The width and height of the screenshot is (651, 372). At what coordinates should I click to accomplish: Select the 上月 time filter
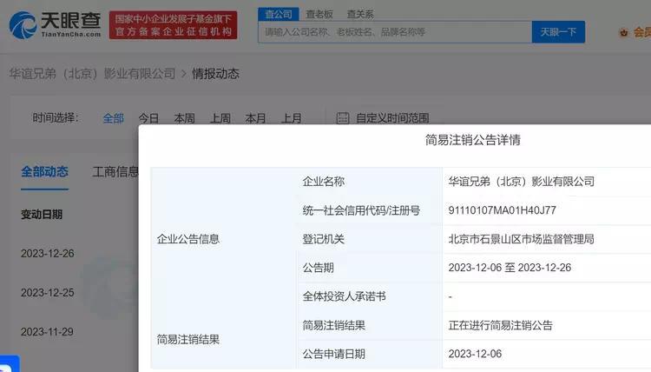pyautogui.click(x=291, y=118)
